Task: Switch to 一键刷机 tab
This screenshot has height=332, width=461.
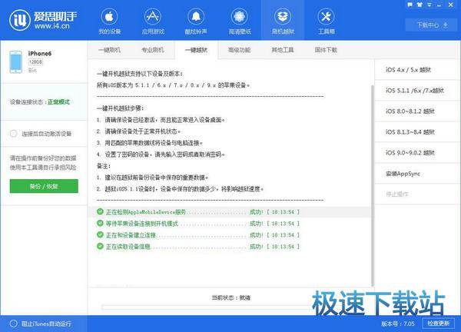Action: 109,50
